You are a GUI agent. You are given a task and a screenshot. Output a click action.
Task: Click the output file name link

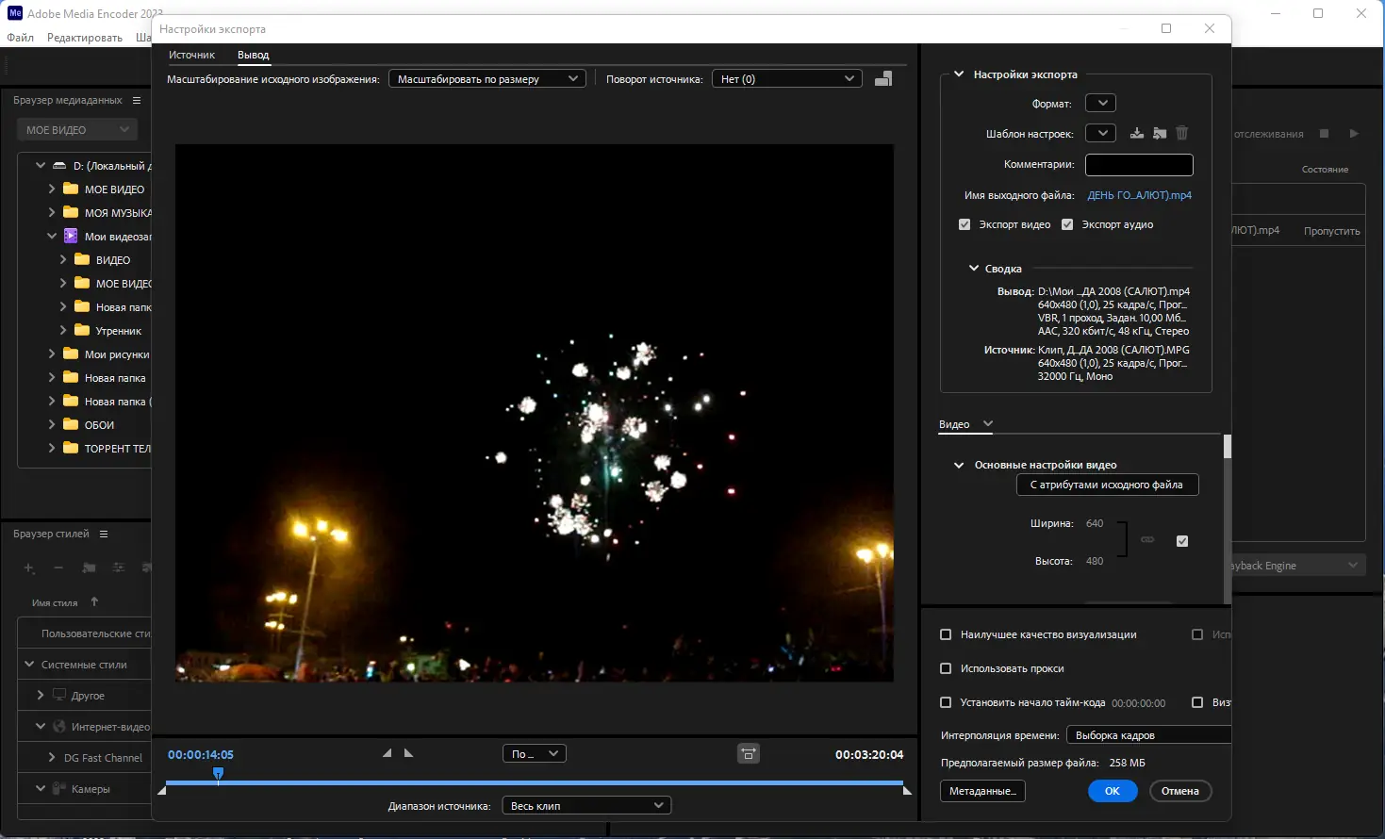1139,195
